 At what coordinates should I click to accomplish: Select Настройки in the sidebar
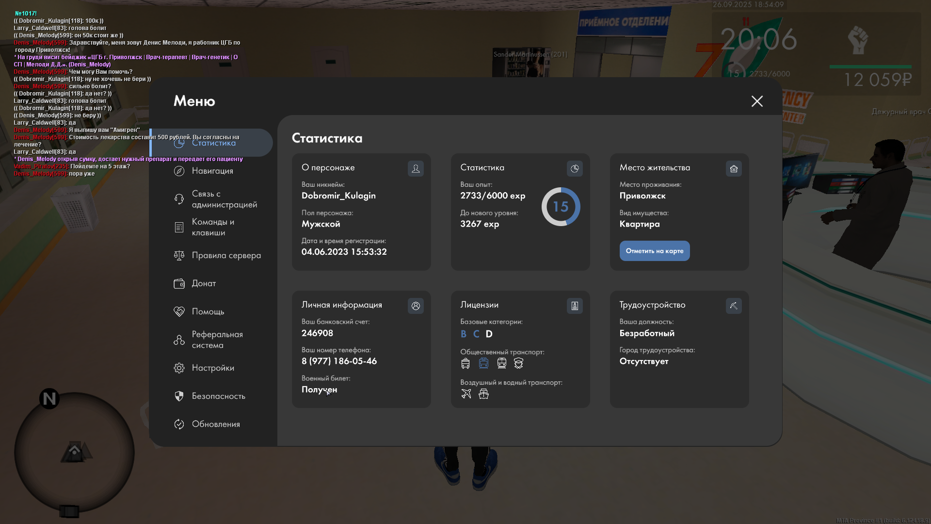pyautogui.click(x=212, y=368)
